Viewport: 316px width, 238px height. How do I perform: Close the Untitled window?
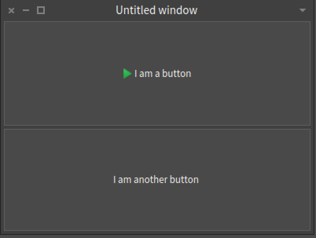coord(11,11)
